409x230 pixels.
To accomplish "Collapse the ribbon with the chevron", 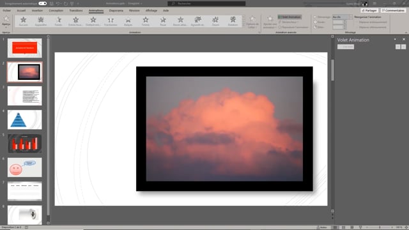I will (406, 33).
